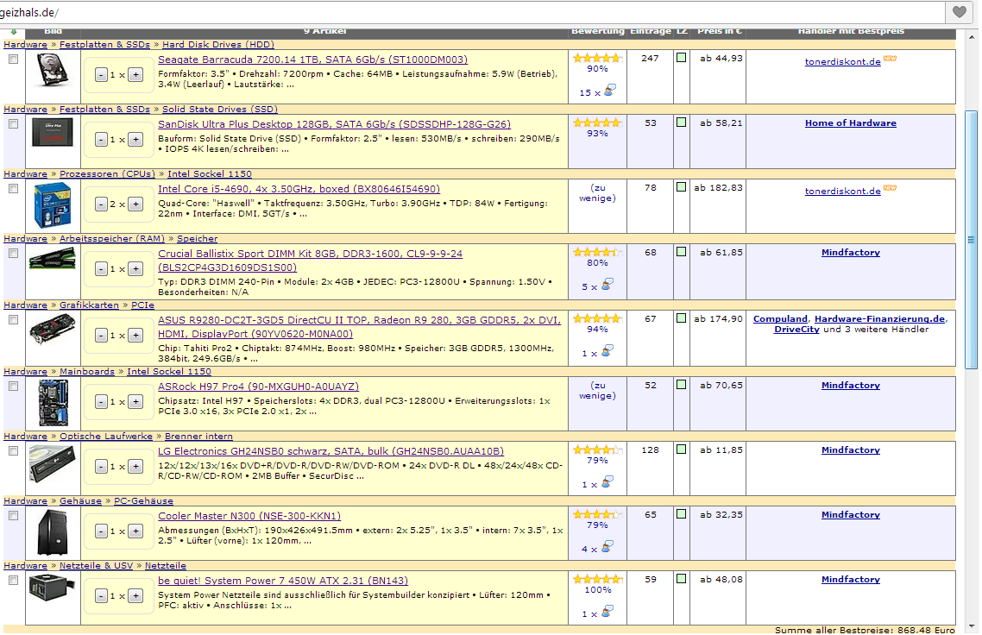Go to Grafikkarten category
The image size is (982, 635).
click(x=89, y=305)
